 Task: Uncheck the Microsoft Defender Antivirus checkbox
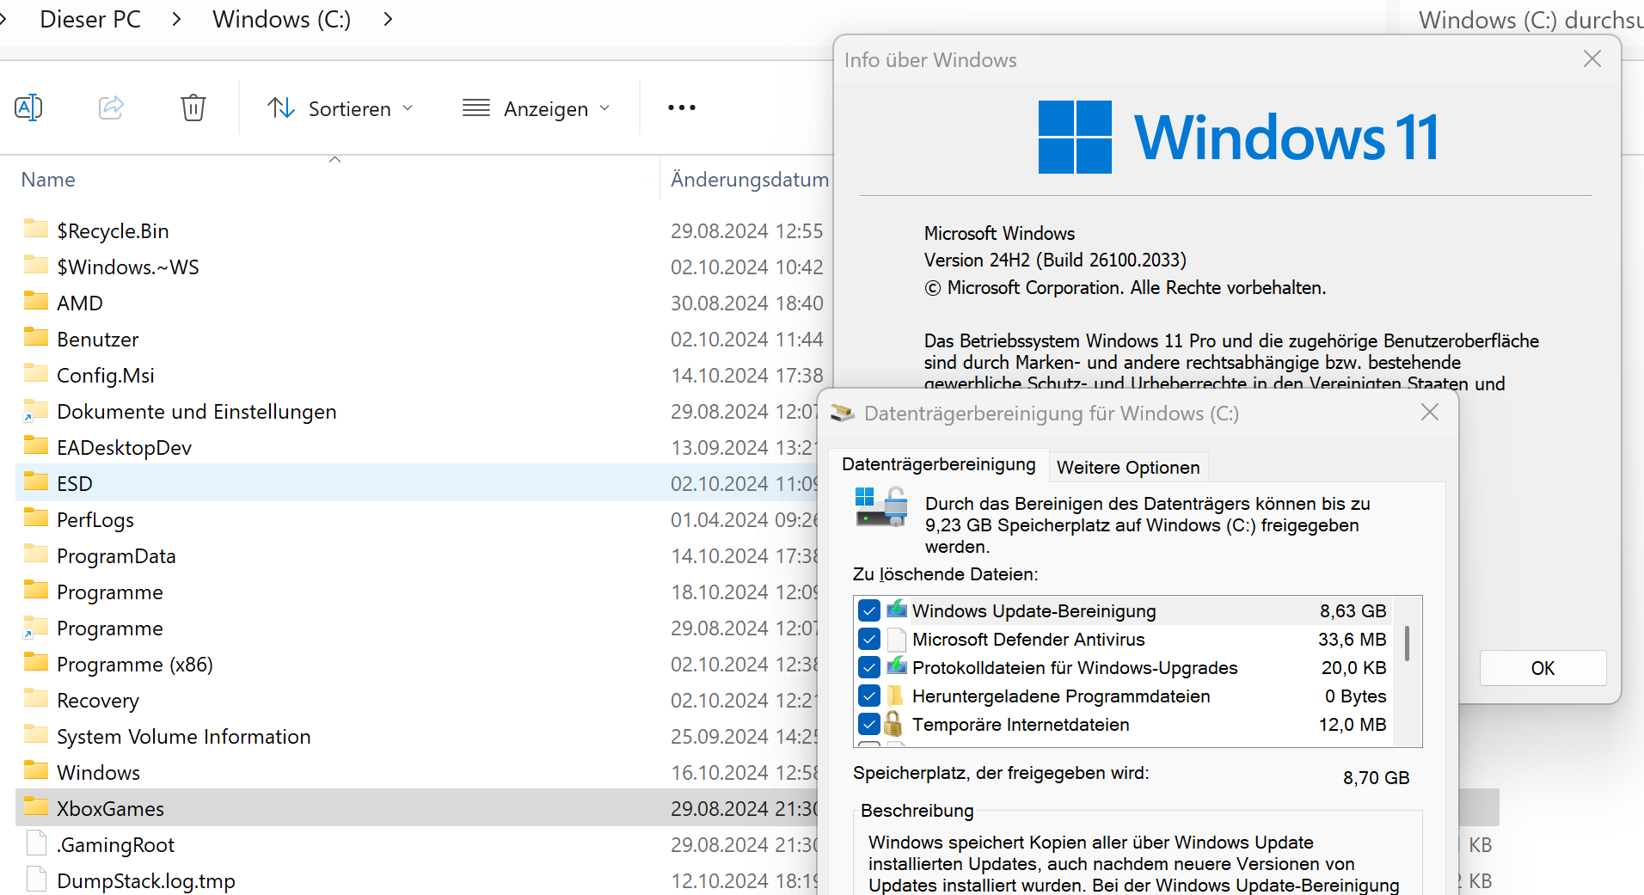click(868, 639)
